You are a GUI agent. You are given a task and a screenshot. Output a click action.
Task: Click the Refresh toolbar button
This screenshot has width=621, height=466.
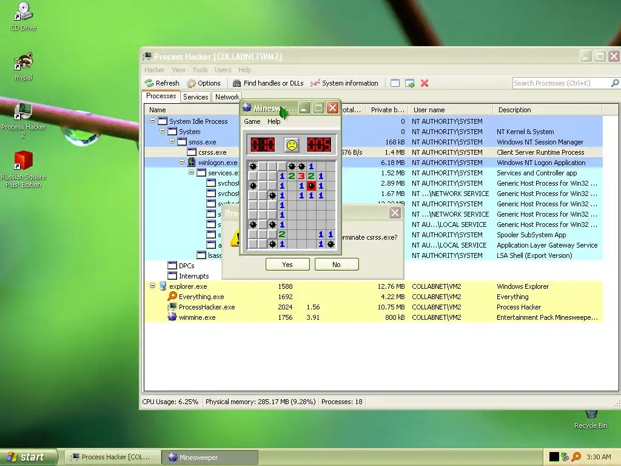pos(162,83)
